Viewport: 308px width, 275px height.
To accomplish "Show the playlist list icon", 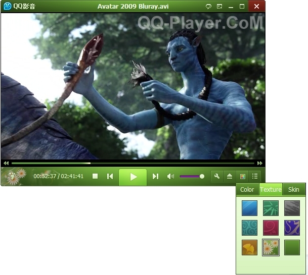I will pos(255,176).
